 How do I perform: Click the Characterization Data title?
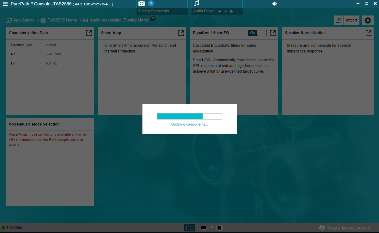pos(28,33)
